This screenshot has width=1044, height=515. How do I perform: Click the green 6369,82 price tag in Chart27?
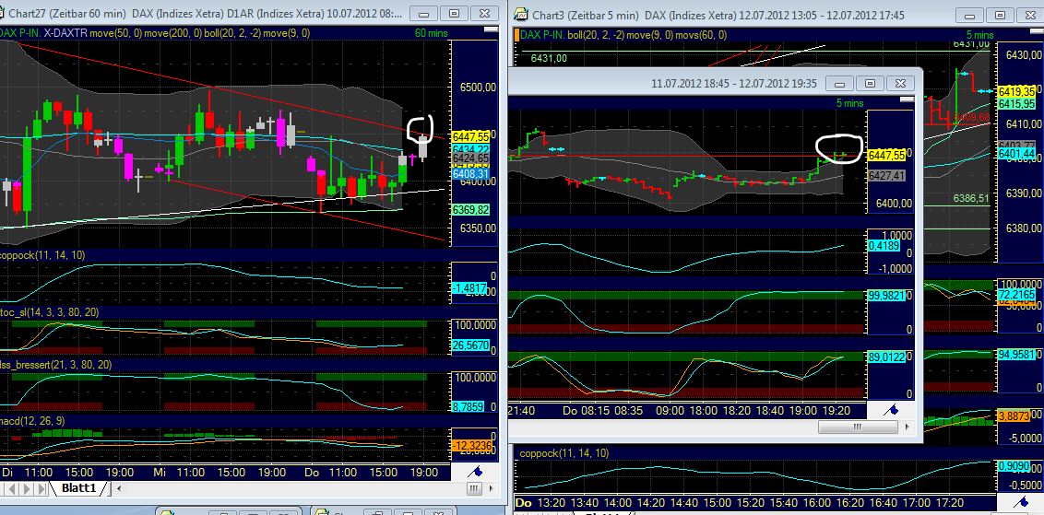(470, 210)
